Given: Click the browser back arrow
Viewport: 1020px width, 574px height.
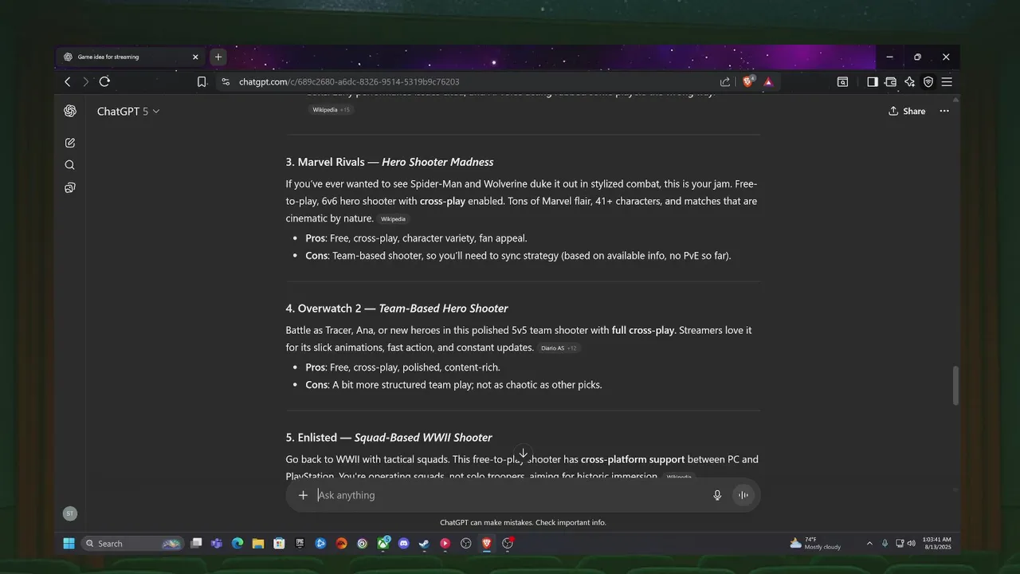Looking at the screenshot, I should tap(68, 81).
